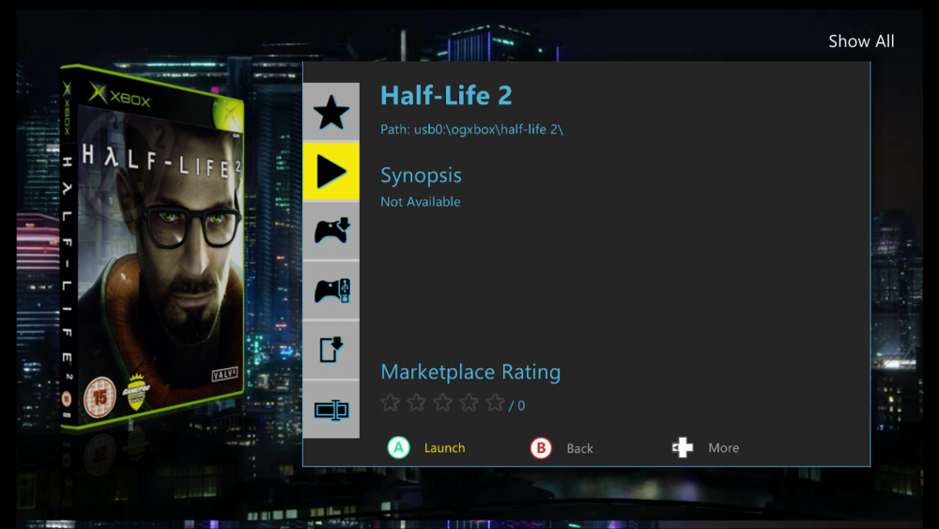
Task: Click the More label
Action: (x=723, y=448)
